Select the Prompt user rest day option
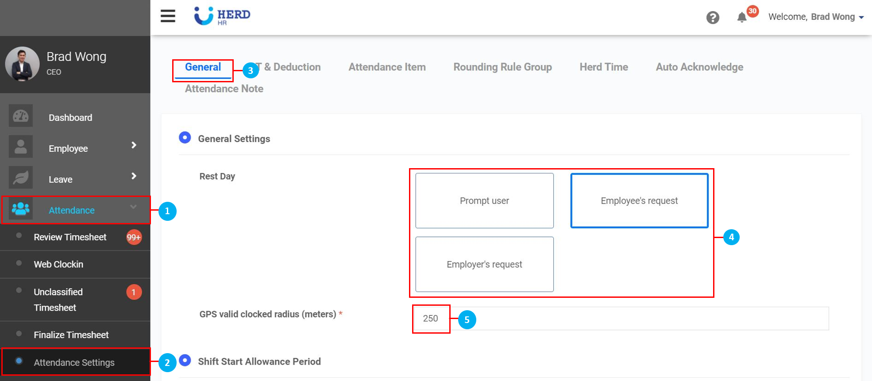This screenshot has width=872, height=381. pyautogui.click(x=484, y=201)
